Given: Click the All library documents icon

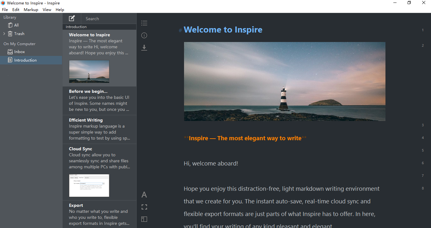Looking at the screenshot, I should coord(10,25).
